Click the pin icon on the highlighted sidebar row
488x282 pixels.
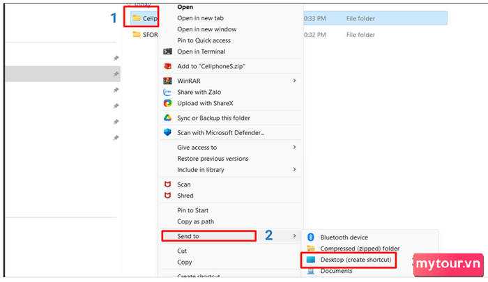(x=116, y=74)
